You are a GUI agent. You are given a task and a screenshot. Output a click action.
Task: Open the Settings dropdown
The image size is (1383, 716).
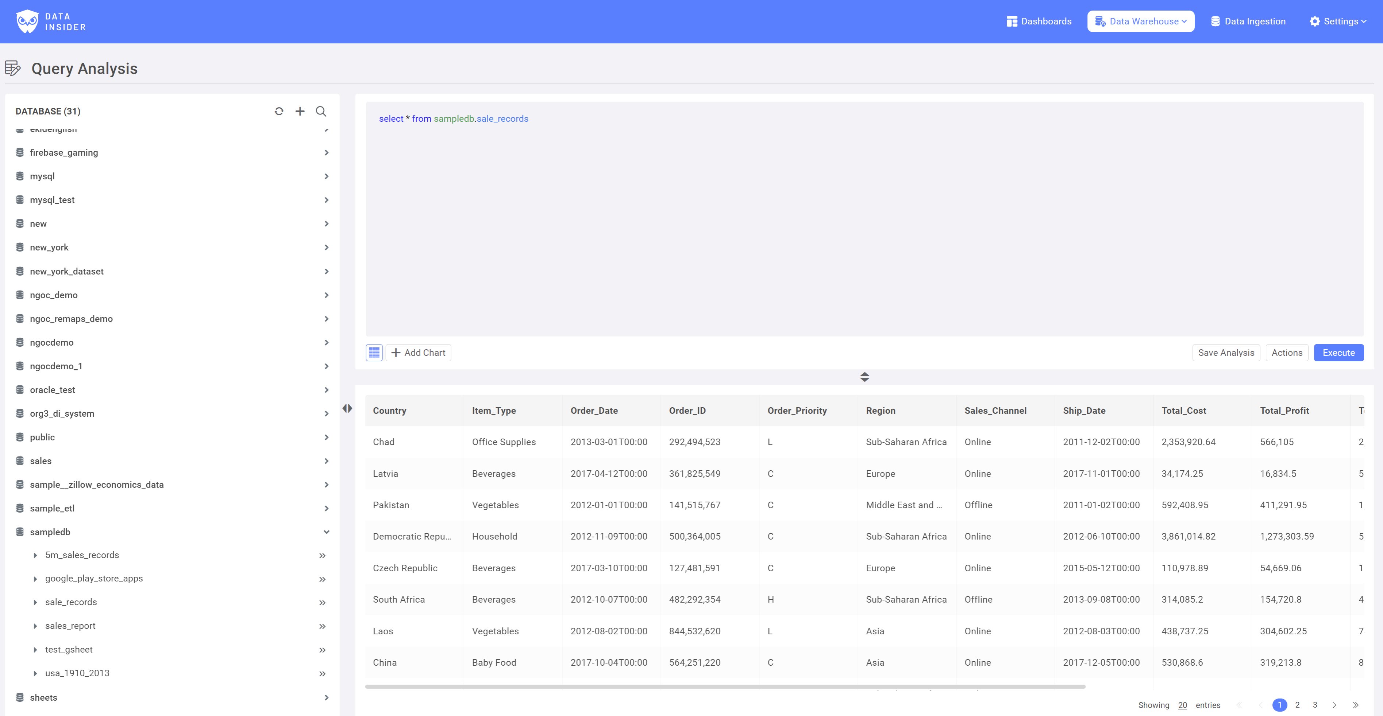(x=1338, y=21)
